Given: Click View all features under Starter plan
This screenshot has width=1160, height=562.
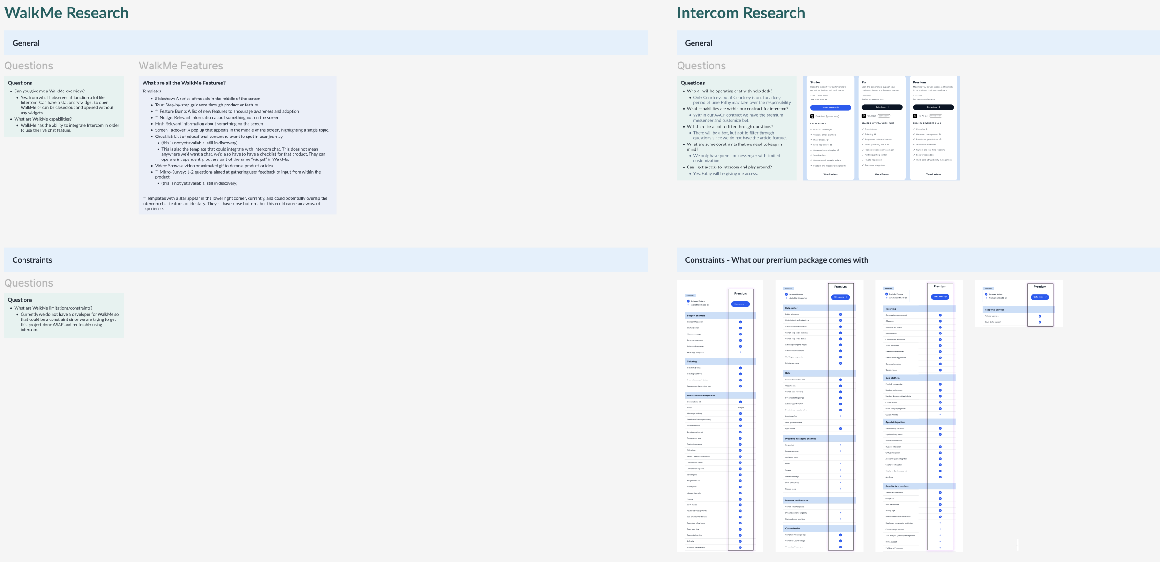Looking at the screenshot, I should tap(830, 174).
